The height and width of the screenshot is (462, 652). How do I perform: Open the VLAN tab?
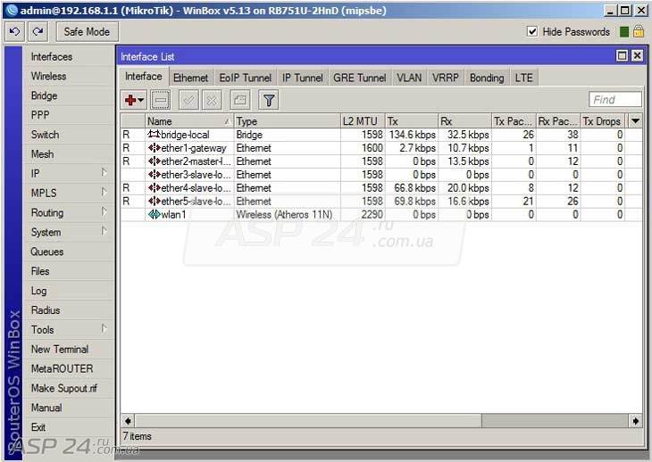pos(409,78)
